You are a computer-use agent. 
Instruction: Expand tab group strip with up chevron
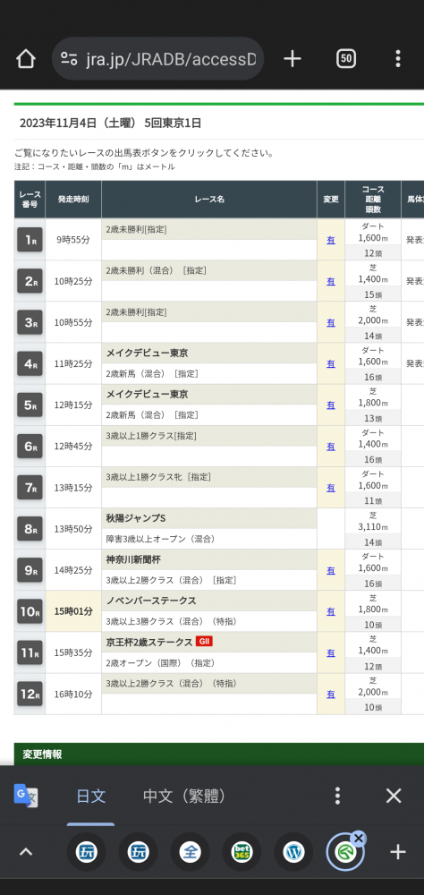pyautogui.click(x=26, y=852)
